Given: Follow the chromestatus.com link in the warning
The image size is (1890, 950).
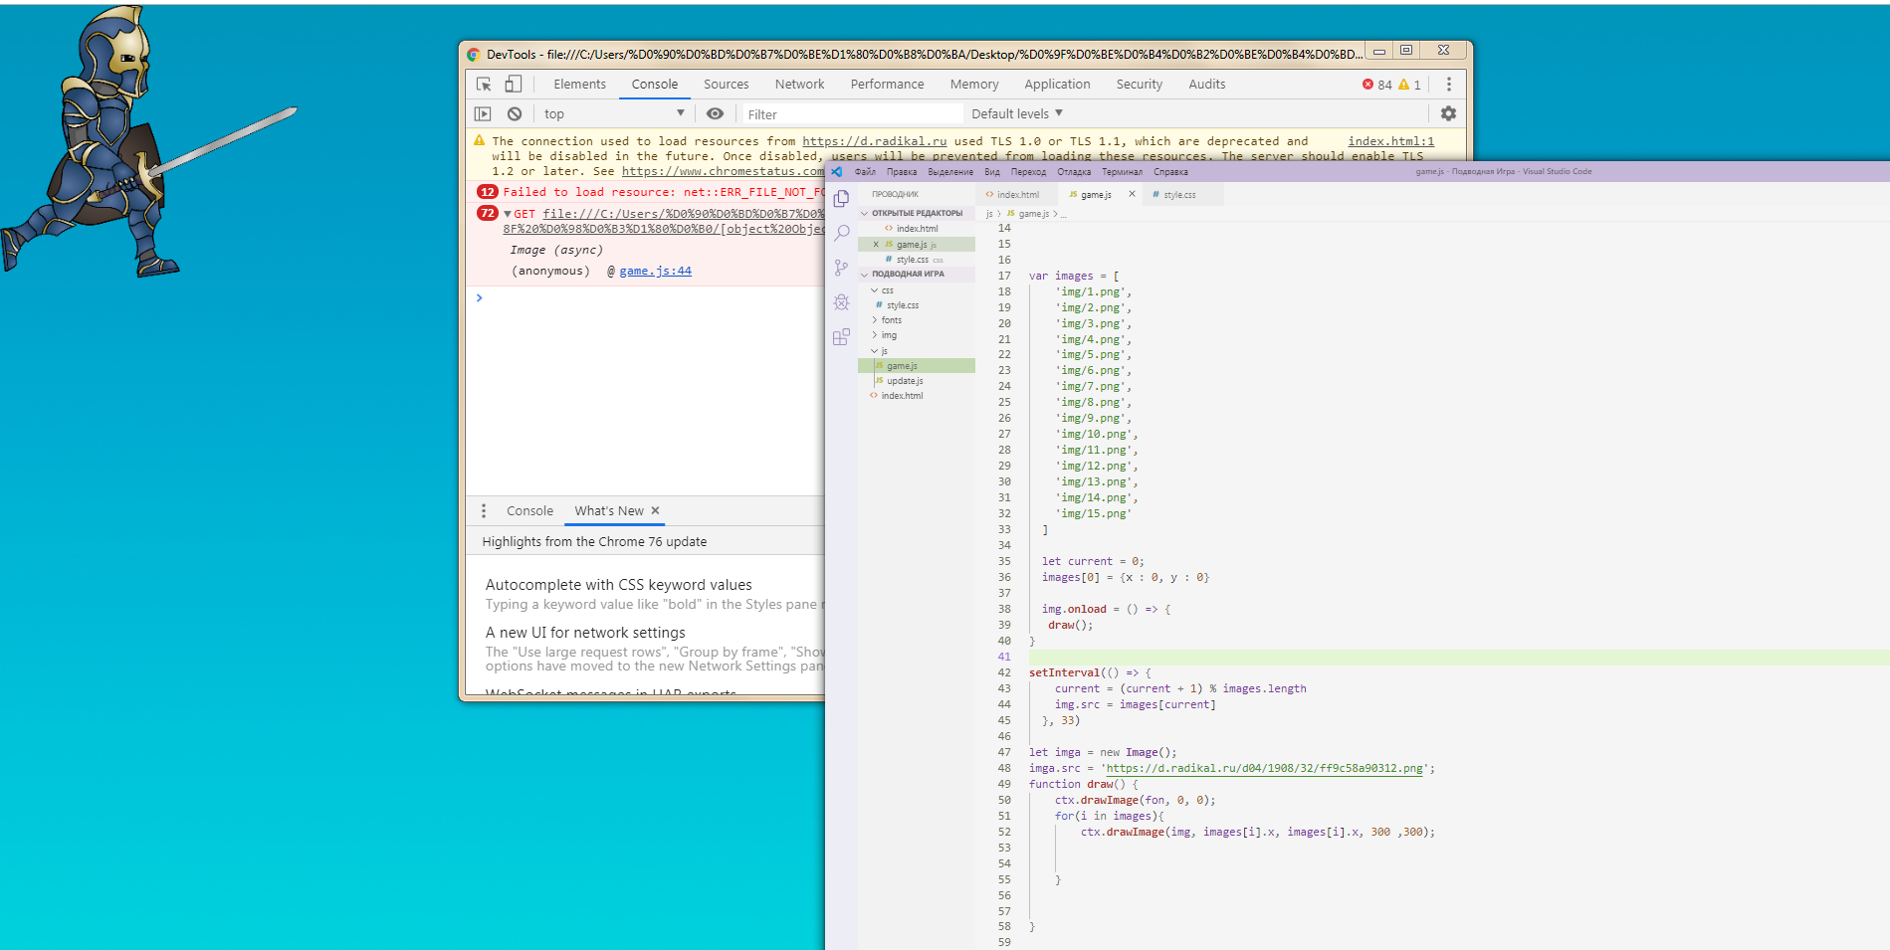Looking at the screenshot, I should [x=724, y=171].
